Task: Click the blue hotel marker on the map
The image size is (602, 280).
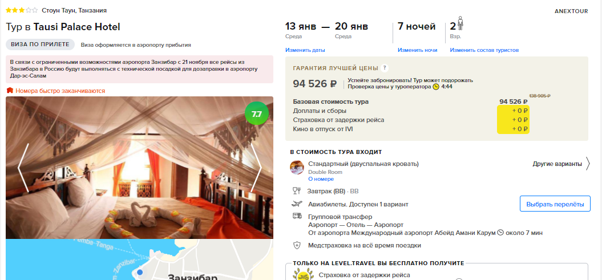Action: click(140, 273)
